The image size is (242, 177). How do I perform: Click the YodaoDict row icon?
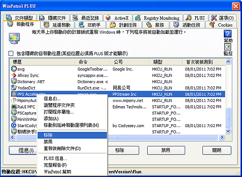[x=14, y=88]
